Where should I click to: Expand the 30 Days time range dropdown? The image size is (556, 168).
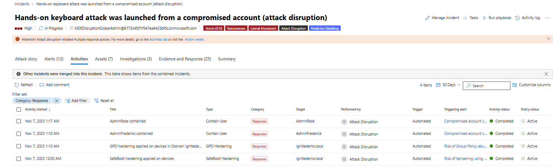448,85
